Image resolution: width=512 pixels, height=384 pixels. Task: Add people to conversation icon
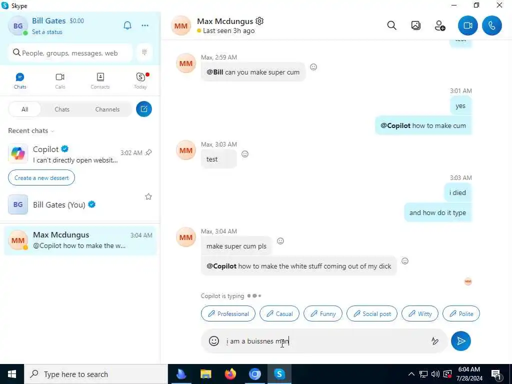click(440, 25)
